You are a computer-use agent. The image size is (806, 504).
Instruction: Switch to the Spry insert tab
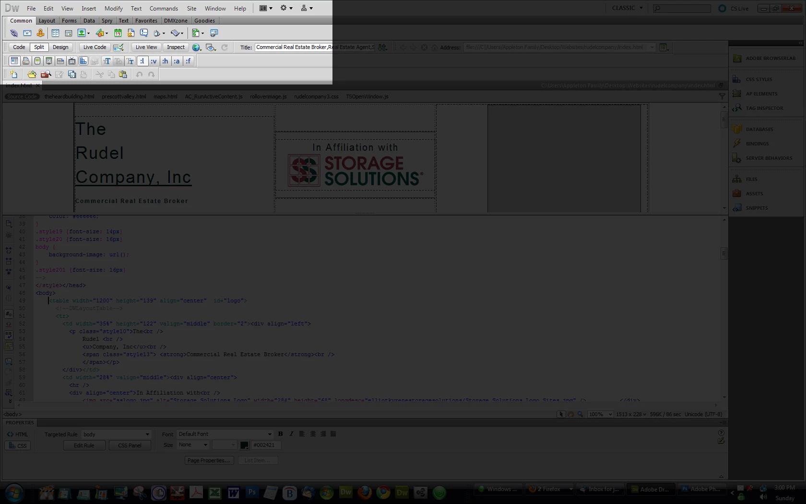point(107,21)
